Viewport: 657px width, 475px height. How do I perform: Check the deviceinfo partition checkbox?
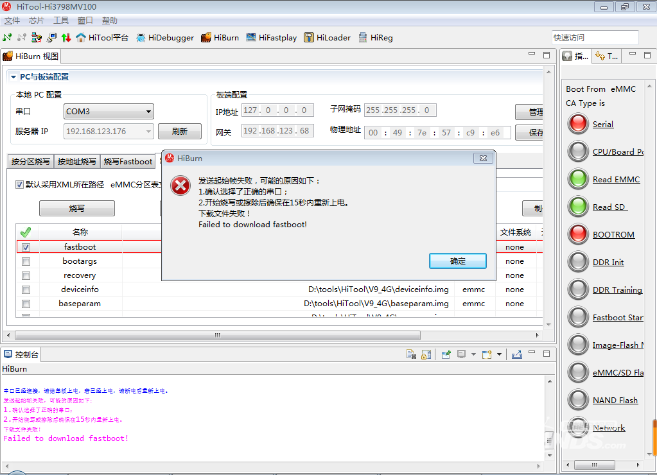pyautogui.click(x=26, y=289)
